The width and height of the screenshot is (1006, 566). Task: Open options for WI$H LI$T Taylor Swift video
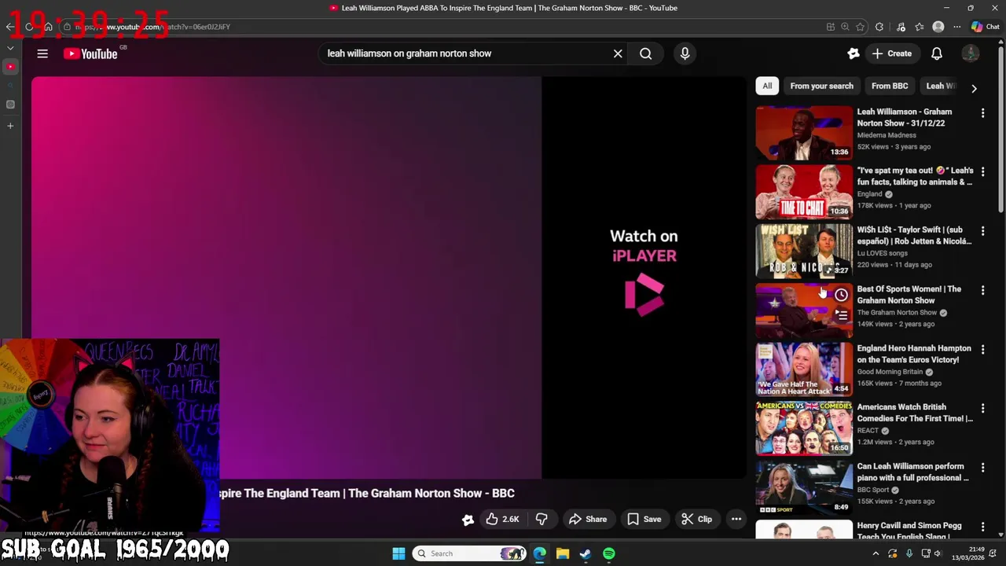pos(982,231)
